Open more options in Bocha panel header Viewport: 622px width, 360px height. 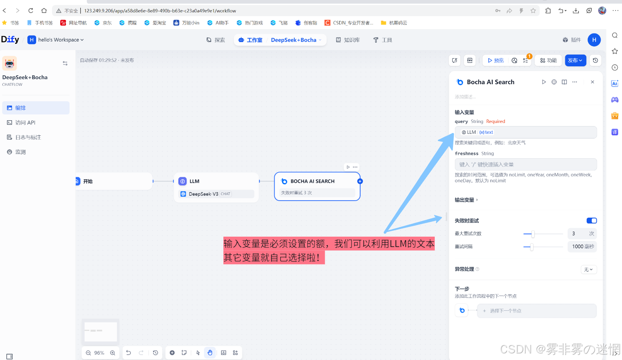click(x=575, y=82)
